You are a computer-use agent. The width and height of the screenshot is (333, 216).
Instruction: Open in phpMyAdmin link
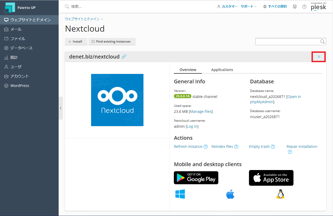click(x=275, y=99)
